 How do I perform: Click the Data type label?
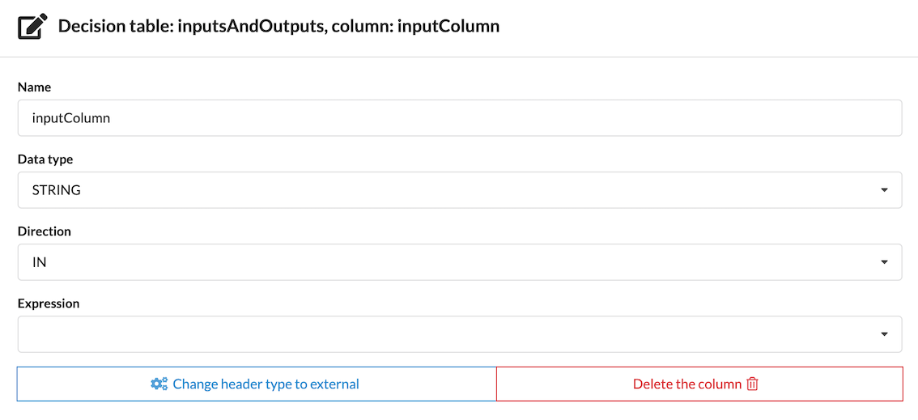(45, 159)
